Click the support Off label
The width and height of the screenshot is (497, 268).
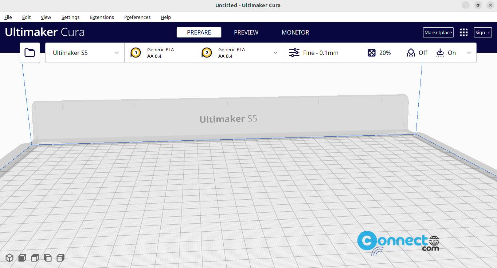(423, 53)
